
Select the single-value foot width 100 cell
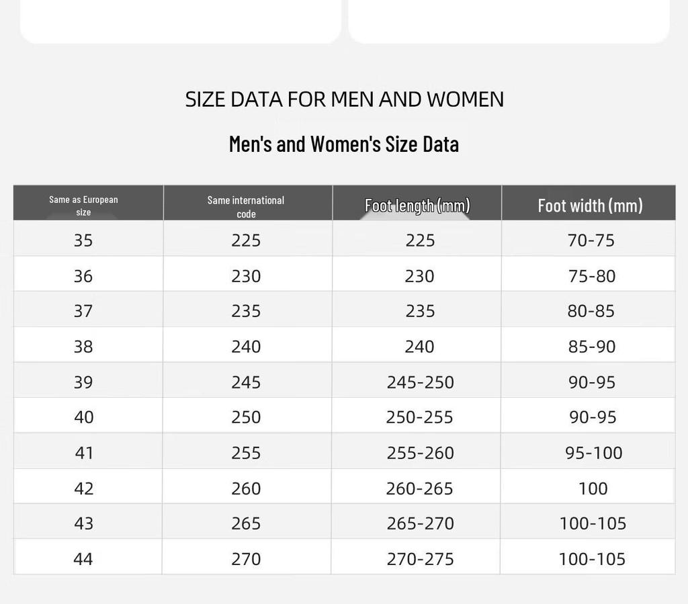pos(593,488)
